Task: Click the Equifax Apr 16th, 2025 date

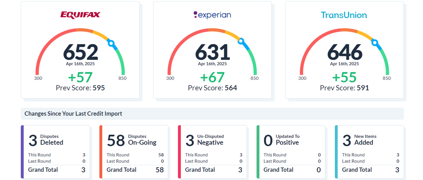Action: pos(80,64)
